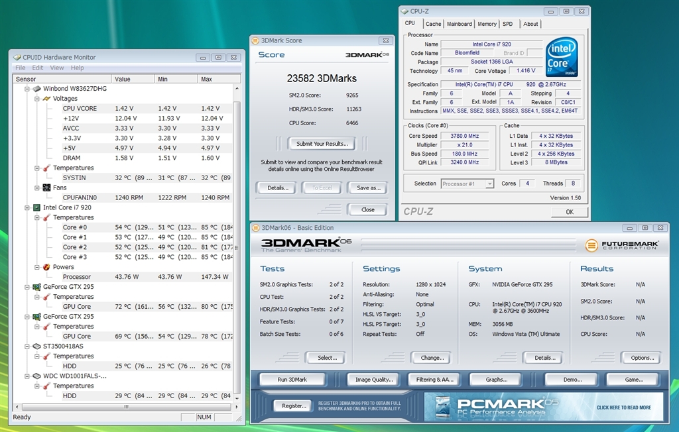Switch to the Mainboard tab in CPU-Z
Image resolution: width=679 pixels, height=432 pixels.
point(459,24)
